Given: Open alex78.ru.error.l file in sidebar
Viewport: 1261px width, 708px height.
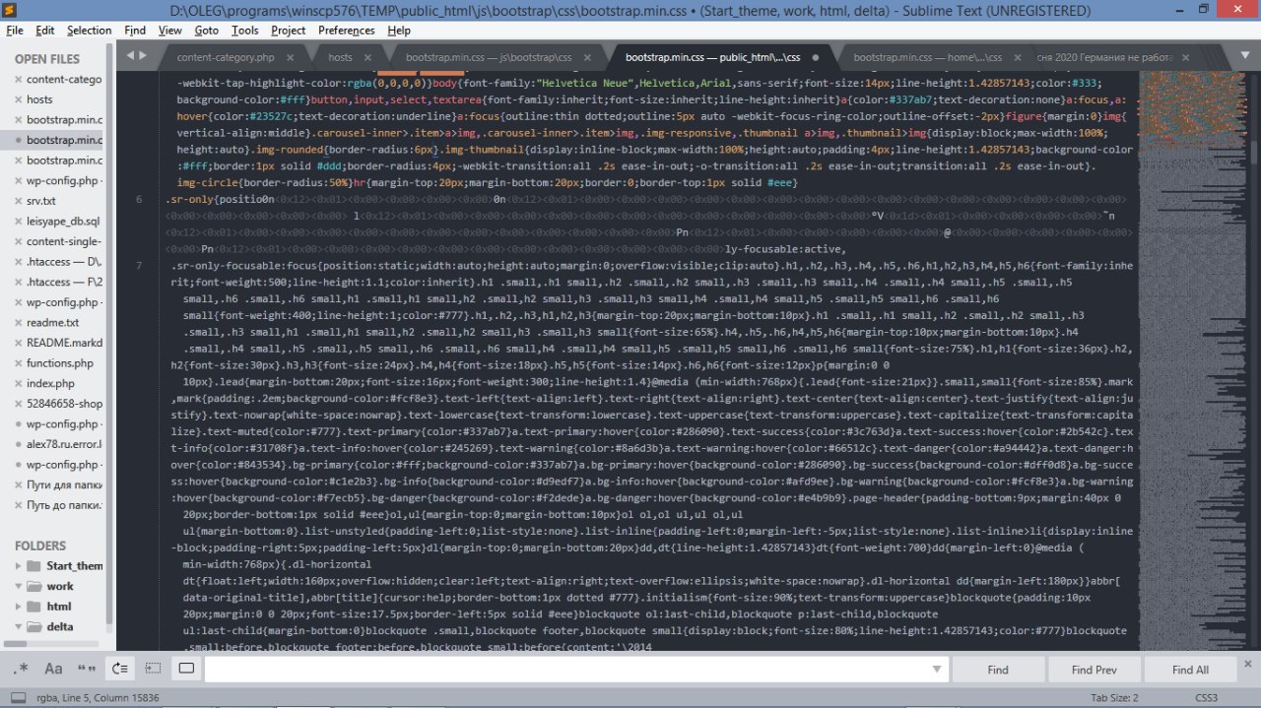Looking at the screenshot, I should click(64, 444).
